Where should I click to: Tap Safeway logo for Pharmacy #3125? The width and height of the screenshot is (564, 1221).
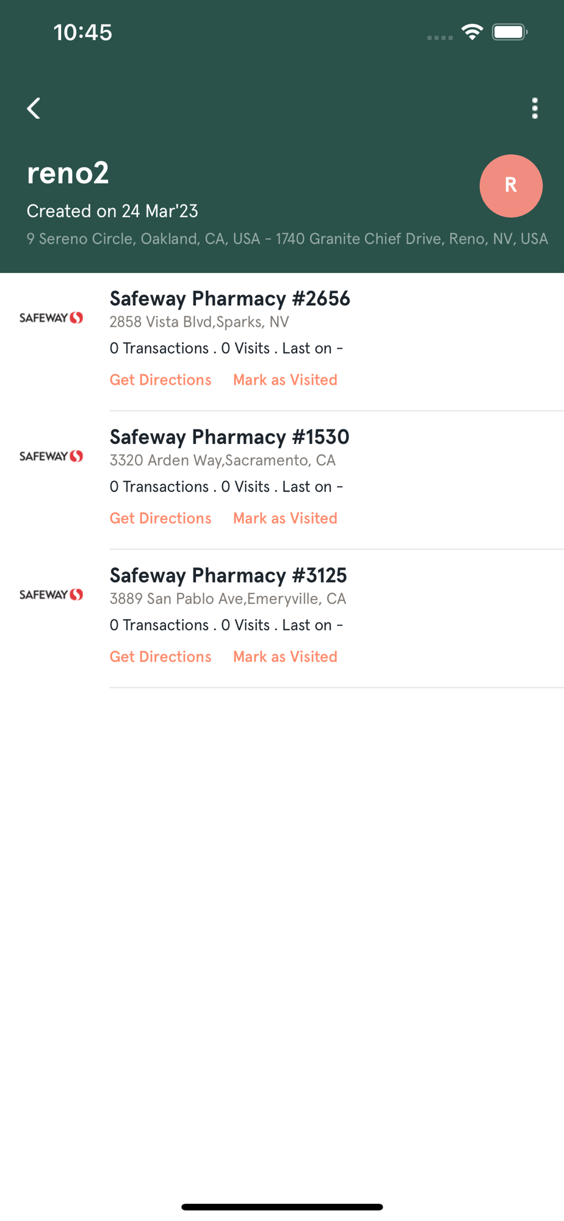coord(51,595)
